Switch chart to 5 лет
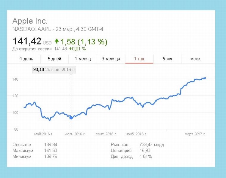 tap(167, 59)
